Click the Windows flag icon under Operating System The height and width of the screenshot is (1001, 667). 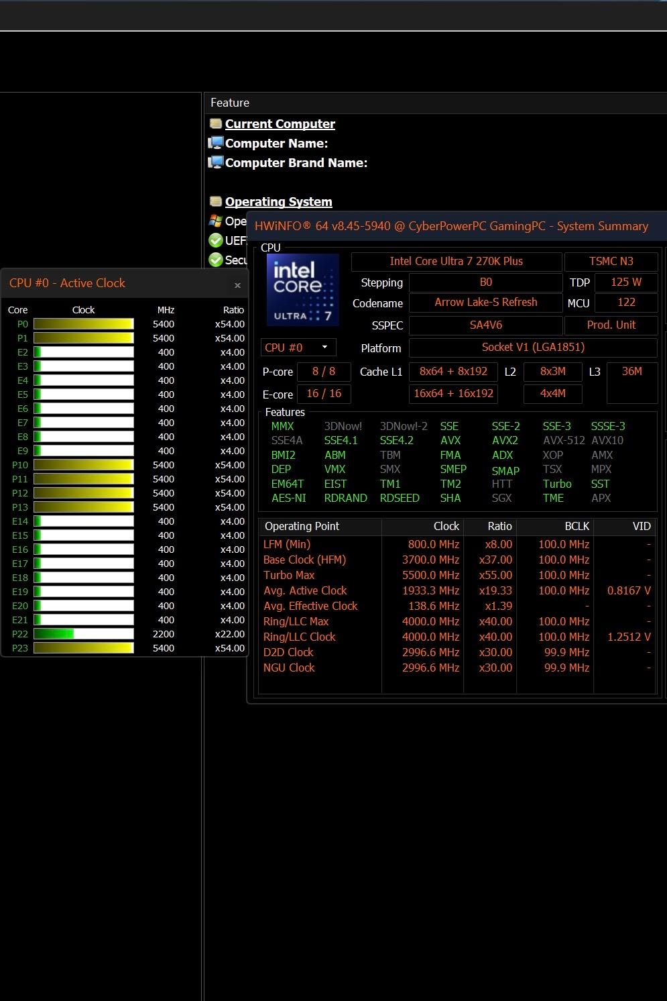(216, 221)
